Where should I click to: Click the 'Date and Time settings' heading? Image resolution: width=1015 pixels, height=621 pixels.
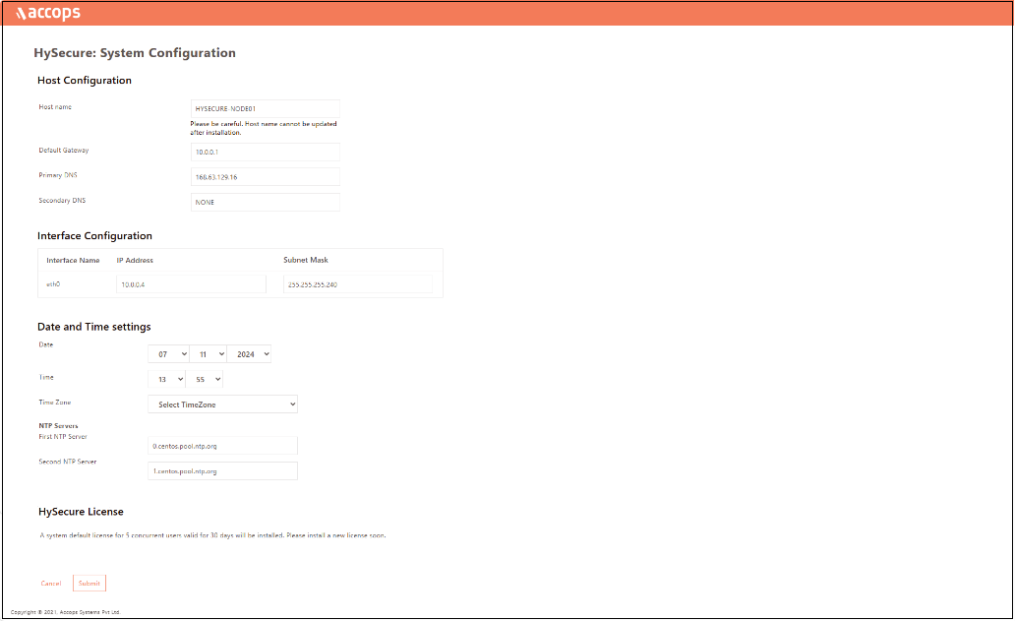click(x=93, y=327)
